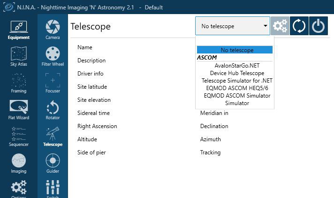Click the 'Side of pier' label
The width and height of the screenshot is (334, 198).
coord(91,152)
